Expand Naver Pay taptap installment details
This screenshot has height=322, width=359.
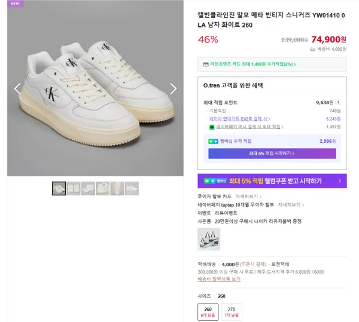pos(289,204)
